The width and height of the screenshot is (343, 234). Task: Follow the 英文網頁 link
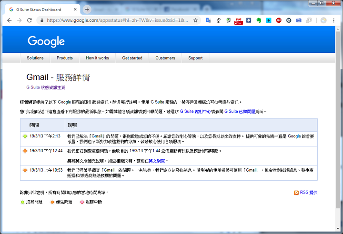coord(157,161)
